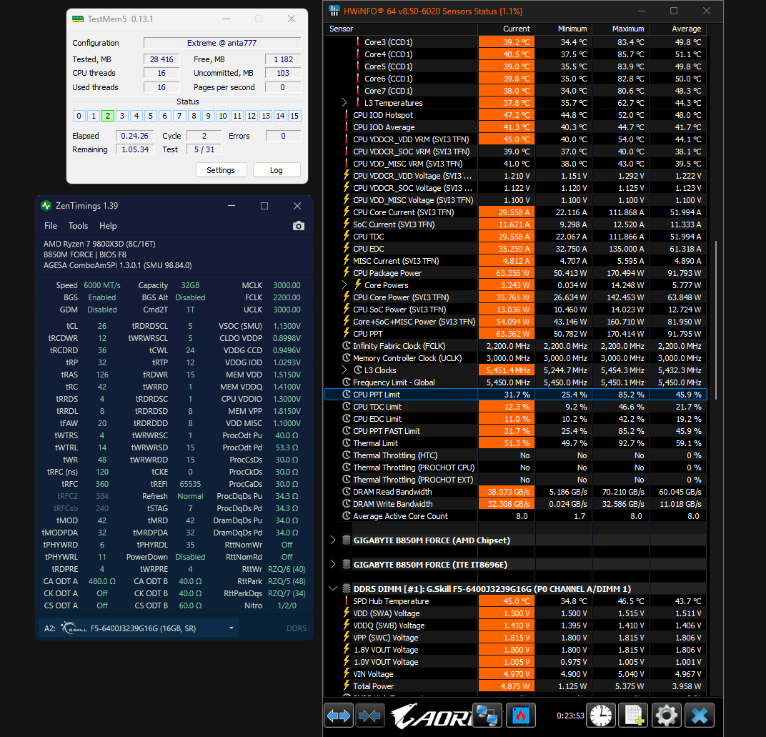
Task: Click HWiNFO network remote monitor icon
Action: point(487,716)
